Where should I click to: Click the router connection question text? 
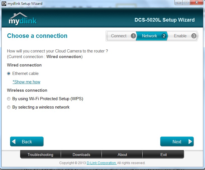(x=57, y=51)
